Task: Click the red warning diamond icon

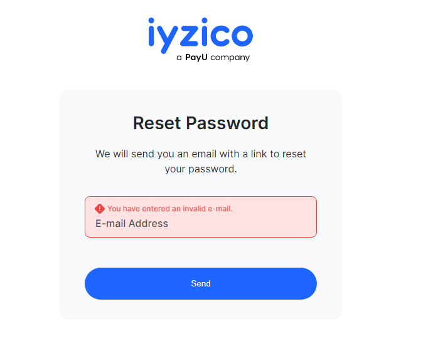Action: point(100,209)
